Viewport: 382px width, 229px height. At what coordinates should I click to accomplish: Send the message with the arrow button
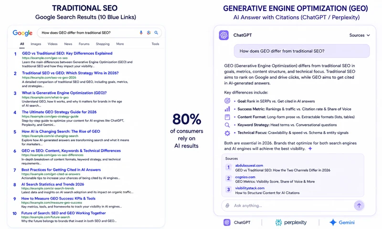coord(359,206)
